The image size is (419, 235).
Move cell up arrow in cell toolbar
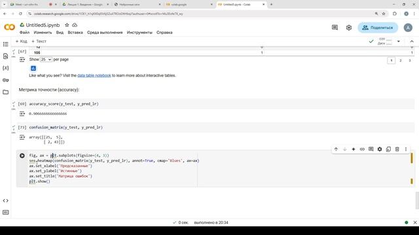(336, 149)
